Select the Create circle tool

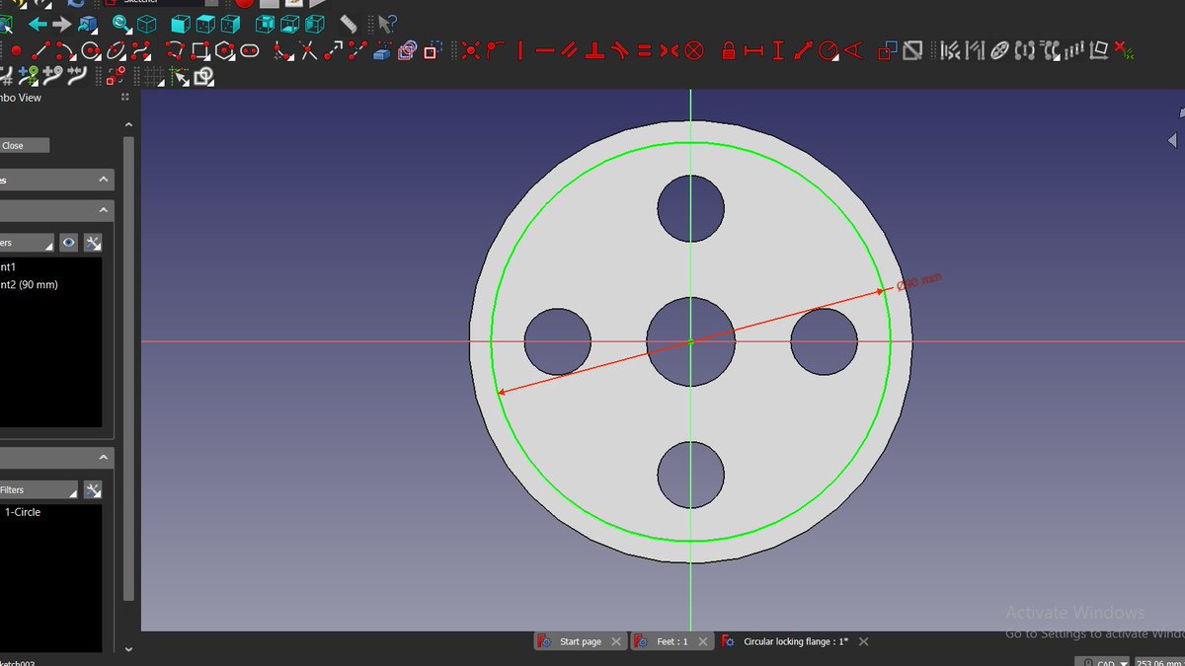click(x=91, y=50)
